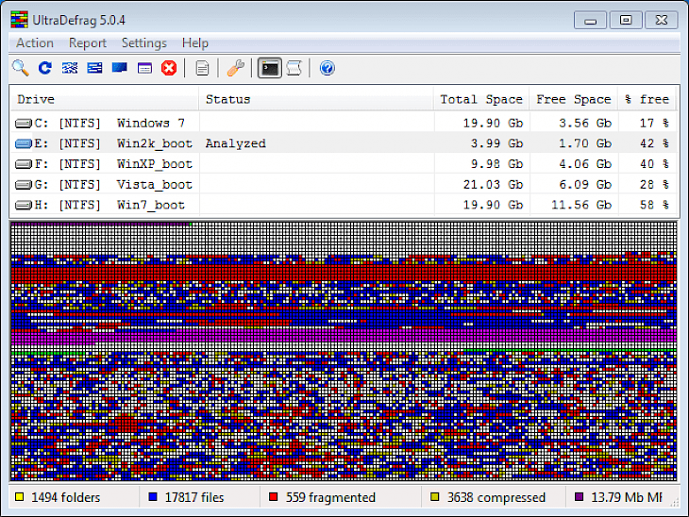Click the 58 % free value

click(x=654, y=205)
